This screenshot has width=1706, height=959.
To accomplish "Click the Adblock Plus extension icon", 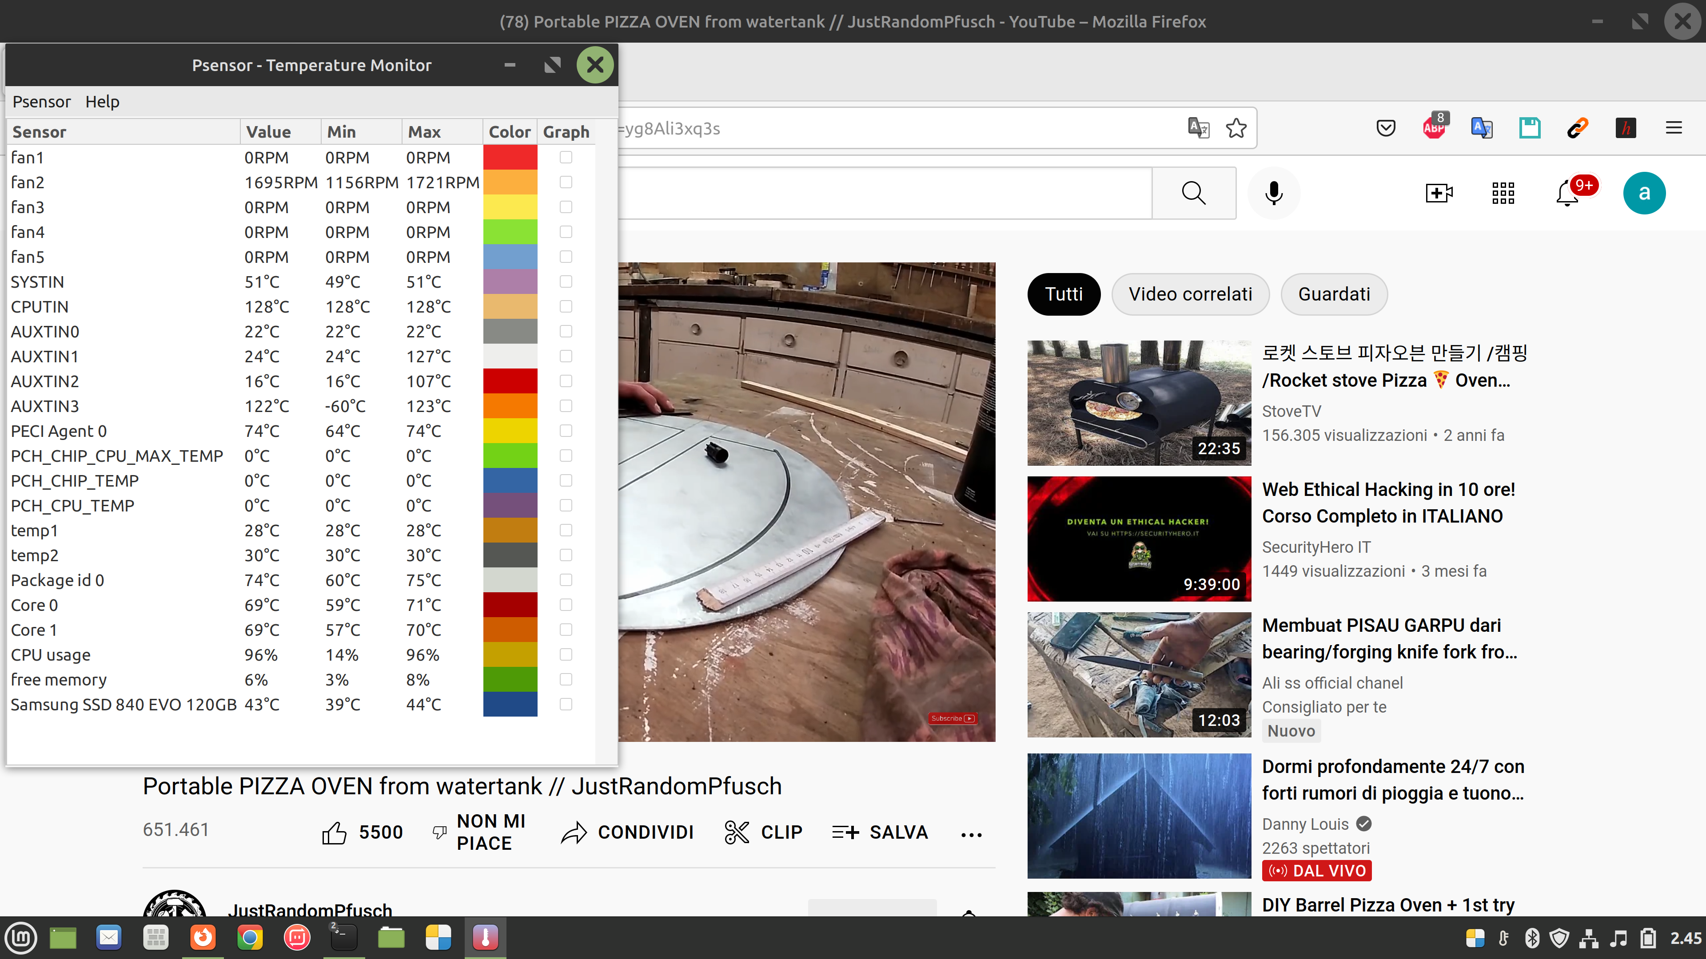I will pos(1435,128).
